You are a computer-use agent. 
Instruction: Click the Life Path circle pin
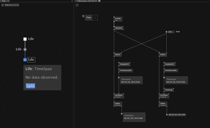pos(166,32)
